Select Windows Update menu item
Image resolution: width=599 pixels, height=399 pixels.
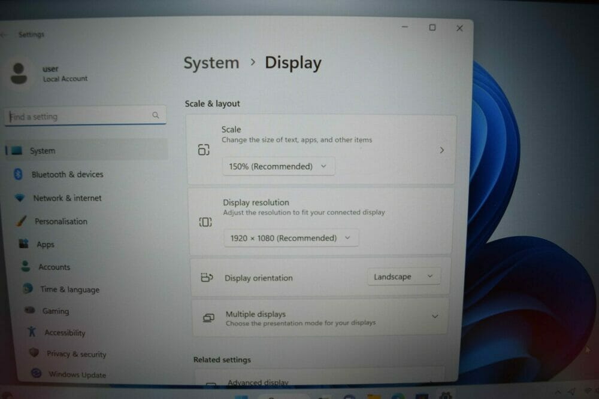pos(77,374)
